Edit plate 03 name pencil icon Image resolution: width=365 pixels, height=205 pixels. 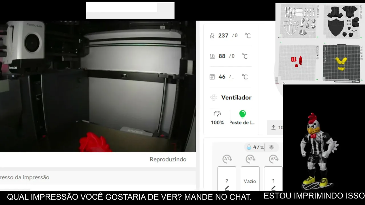pos(281,43)
